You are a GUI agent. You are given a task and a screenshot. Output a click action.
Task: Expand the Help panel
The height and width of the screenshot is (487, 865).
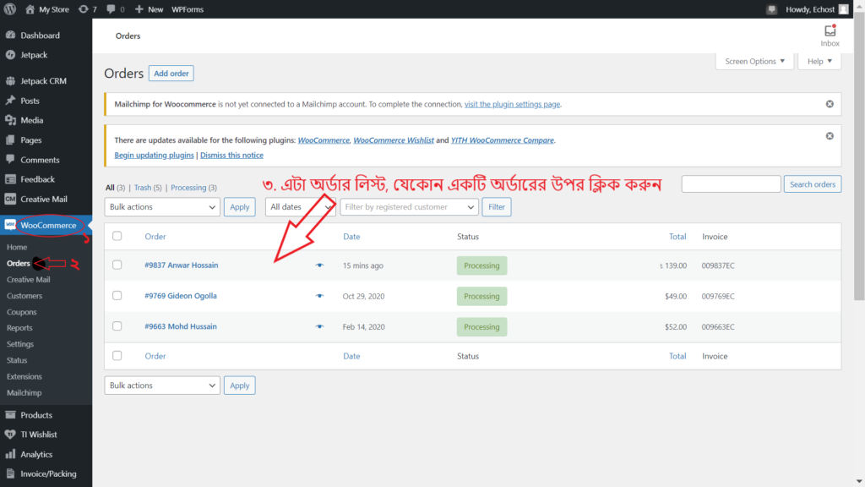point(819,61)
